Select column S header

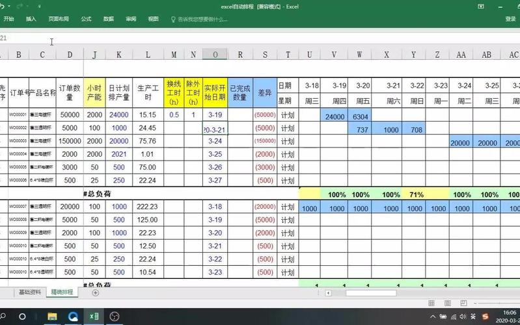[x=265, y=55]
